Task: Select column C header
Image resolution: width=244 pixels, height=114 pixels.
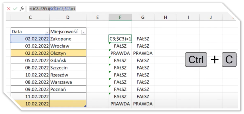Action: 30,17
